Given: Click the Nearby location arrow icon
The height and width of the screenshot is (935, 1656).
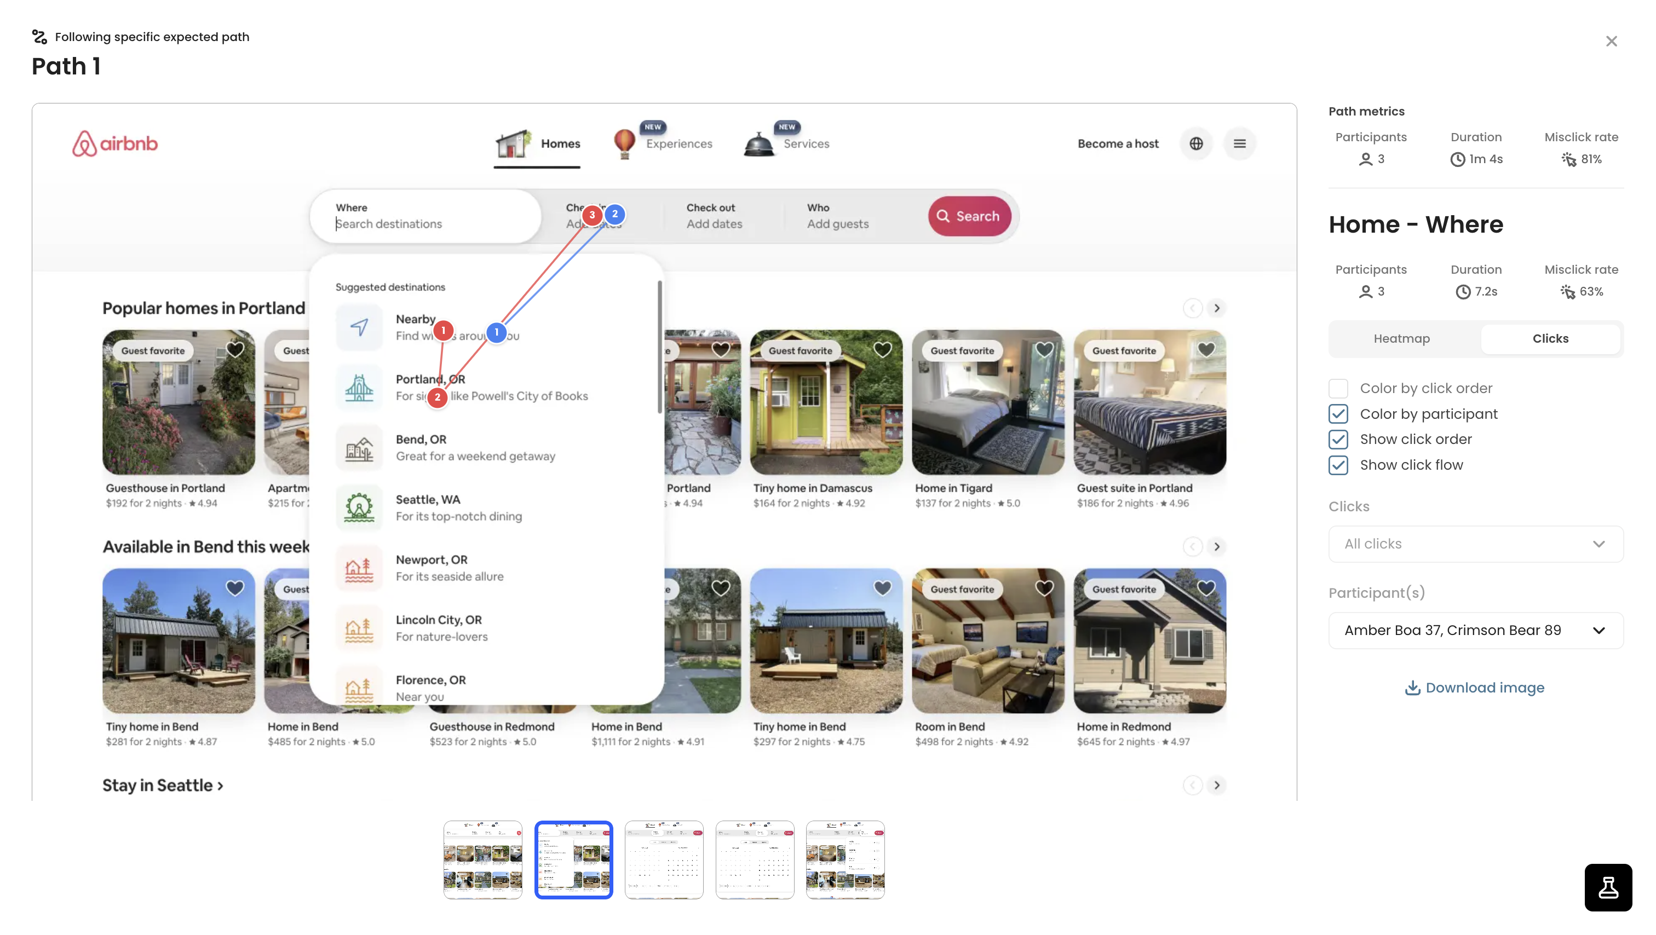Looking at the screenshot, I should click(359, 327).
